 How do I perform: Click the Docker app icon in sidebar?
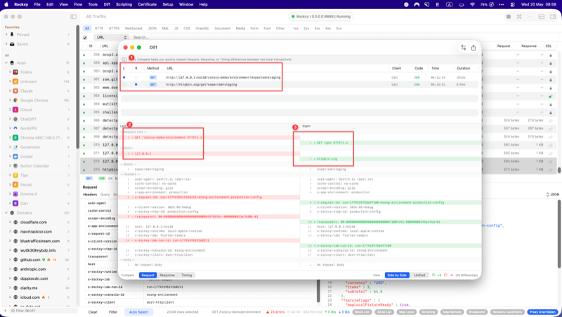click(15, 156)
